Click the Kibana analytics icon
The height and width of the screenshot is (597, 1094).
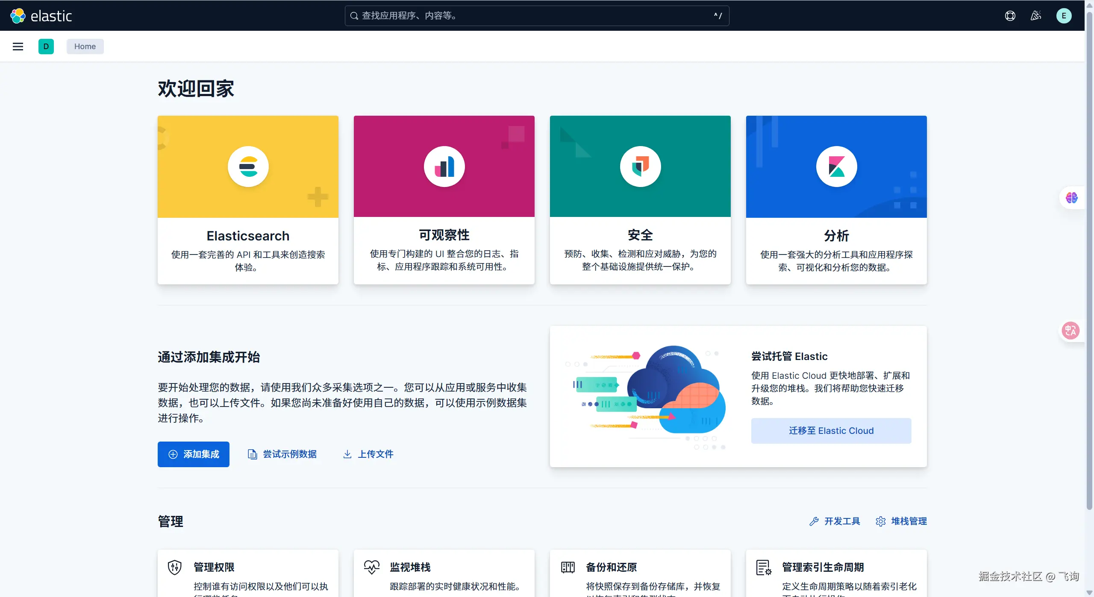(836, 167)
